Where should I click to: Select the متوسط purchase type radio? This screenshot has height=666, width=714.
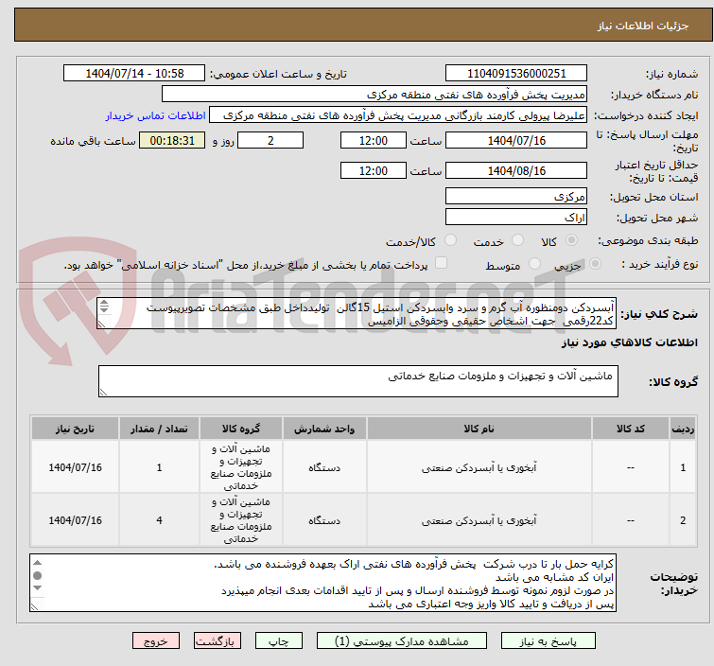click(536, 265)
